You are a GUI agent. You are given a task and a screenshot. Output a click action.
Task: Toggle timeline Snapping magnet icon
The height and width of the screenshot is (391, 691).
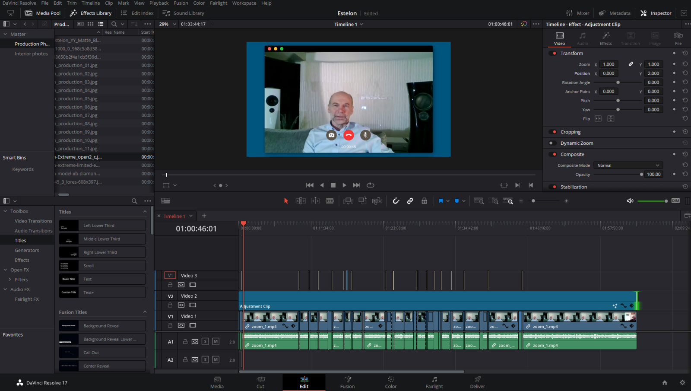pos(396,201)
